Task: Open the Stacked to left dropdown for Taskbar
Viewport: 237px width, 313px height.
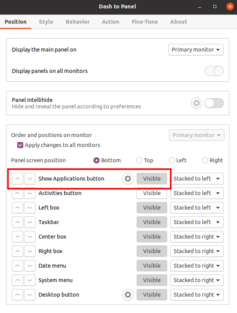Action: [197, 222]
